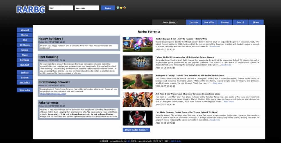Image resolution: width=281 pixels, height=143 pixels.
Task: Click timestamp '2018-07-05 18:40:11'
Action: (x=165, y=123)
